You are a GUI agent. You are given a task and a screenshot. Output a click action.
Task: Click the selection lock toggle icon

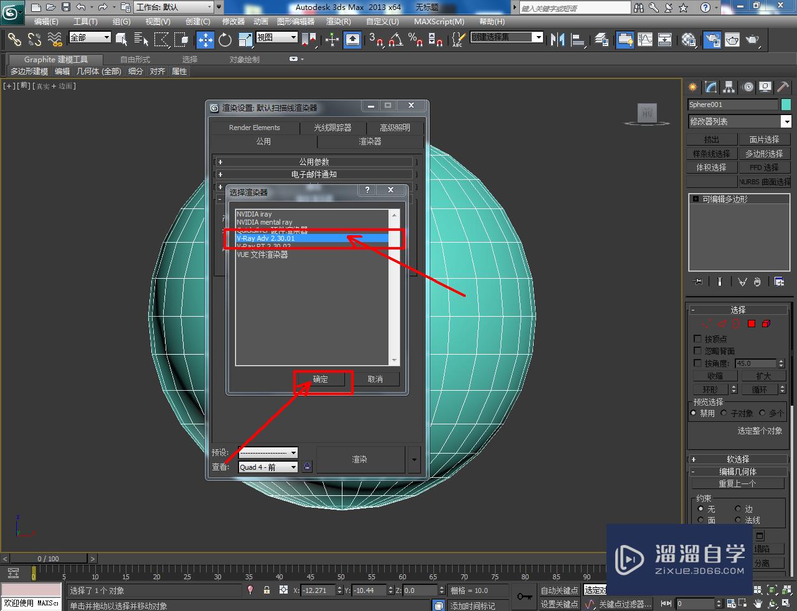click(266, 590)
